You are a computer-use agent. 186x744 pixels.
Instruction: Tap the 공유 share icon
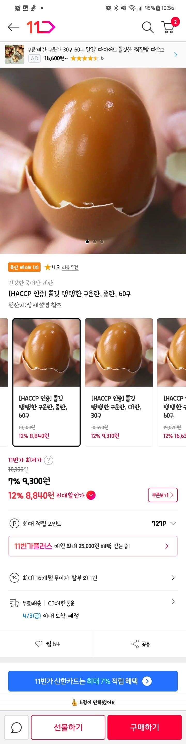[135, 644]
